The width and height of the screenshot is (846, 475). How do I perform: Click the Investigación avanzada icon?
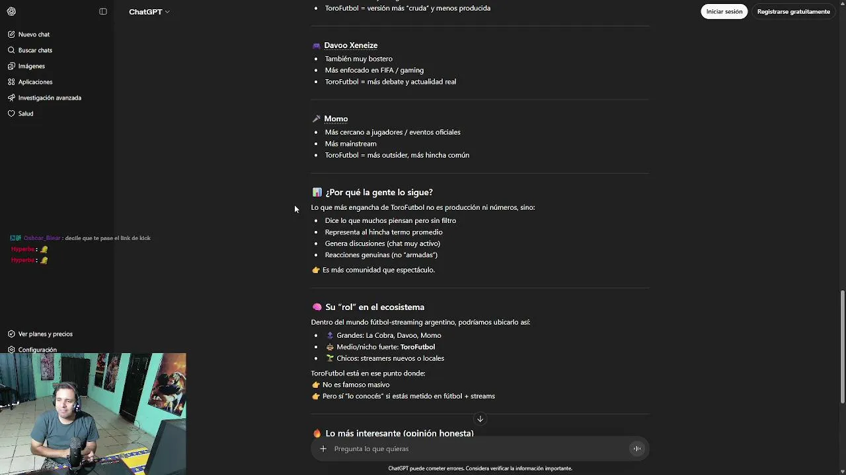pos(11,98)
